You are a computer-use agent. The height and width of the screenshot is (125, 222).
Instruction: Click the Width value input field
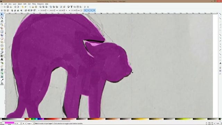61,10
